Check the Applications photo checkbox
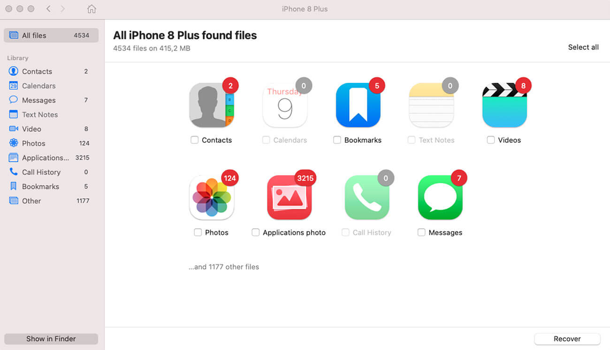610x350 pixels. (x=255, y=233)
